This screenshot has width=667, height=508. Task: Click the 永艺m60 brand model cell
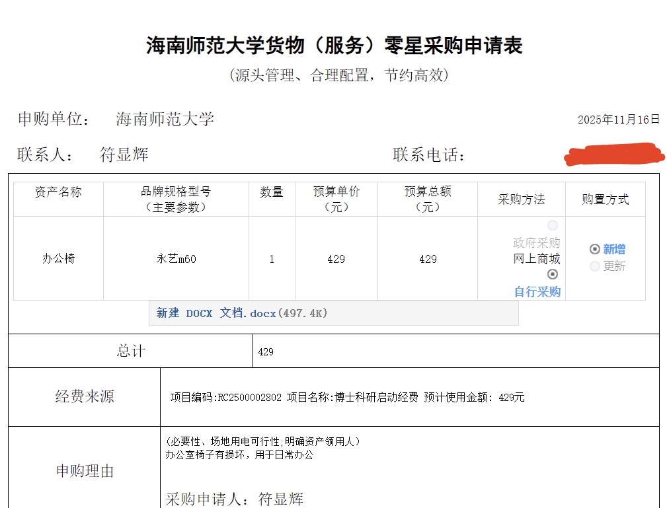176,259
